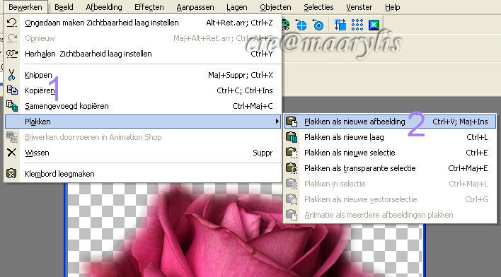Open the Afbeelding menu
501x277 pixels.
click(104, 7)
